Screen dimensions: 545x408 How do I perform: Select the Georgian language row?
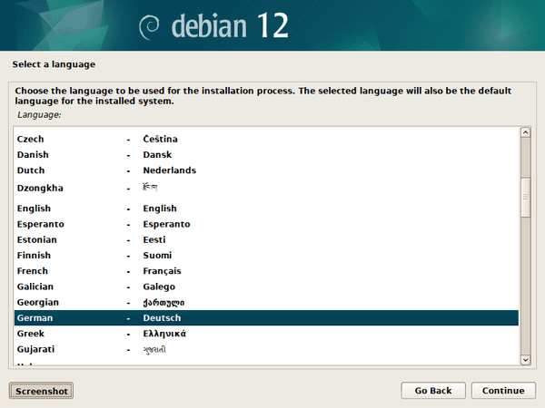pos(38,302)
